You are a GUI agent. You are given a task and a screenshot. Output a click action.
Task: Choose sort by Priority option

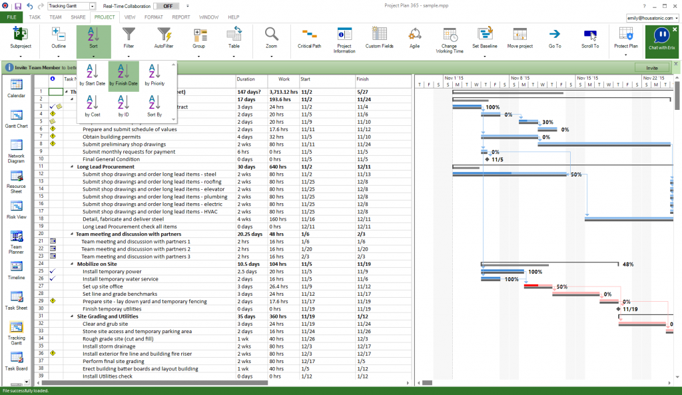pyautogui.click(x=155, y=75)
